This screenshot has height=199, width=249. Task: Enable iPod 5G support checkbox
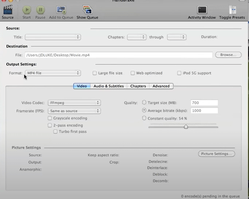[x=179, y=73]
